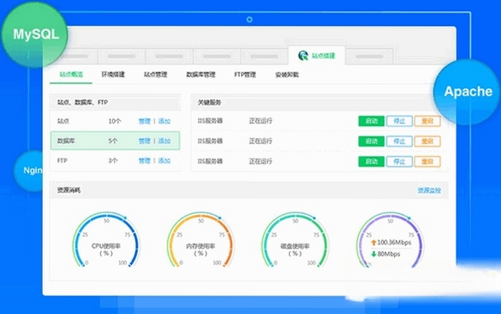Viewport: 501px width, 314px height.
Task: Click the 10个 site count
Action: coord(114,121)
